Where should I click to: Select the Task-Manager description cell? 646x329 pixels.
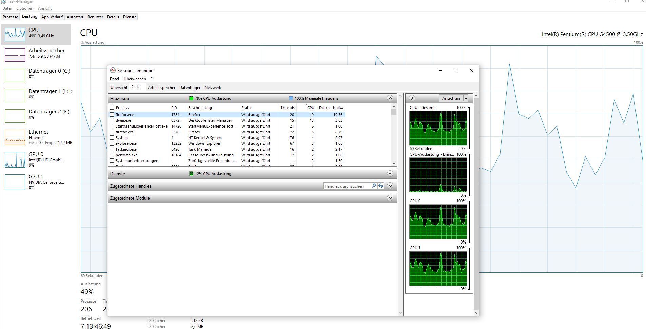coord(213,149)
